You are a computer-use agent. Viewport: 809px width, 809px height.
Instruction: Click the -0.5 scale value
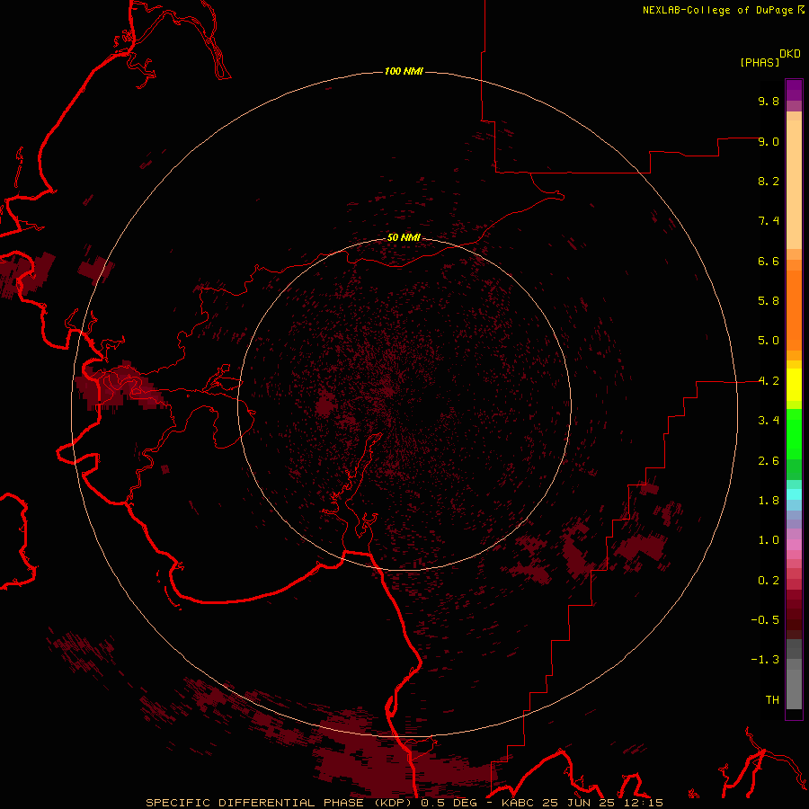pyautogui.click(x=765, y=620)
